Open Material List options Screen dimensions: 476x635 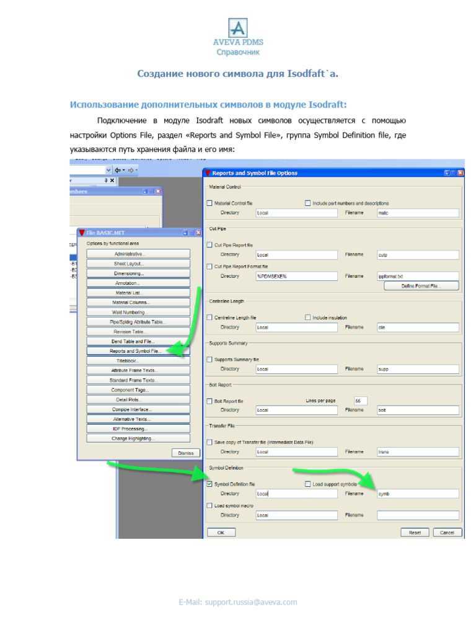coord(138,293)
